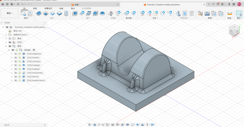Toggle visibility of Contour1 operation
This screenshot has width=244, height=127.
(16, 61)
